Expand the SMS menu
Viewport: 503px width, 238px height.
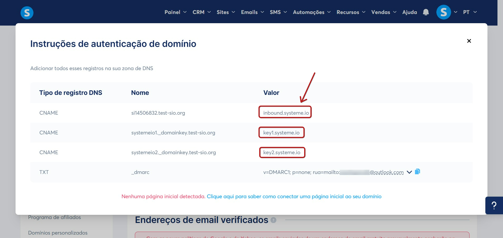point(278,12)
